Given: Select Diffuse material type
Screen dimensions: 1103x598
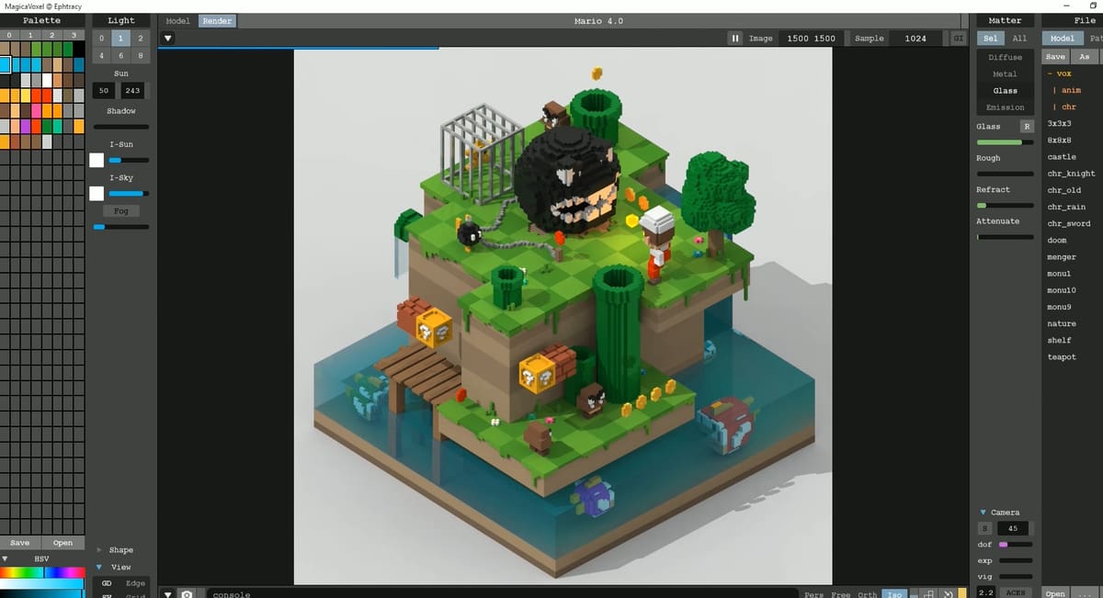Looking at the screenshot, I should (x=1005, y=57).
